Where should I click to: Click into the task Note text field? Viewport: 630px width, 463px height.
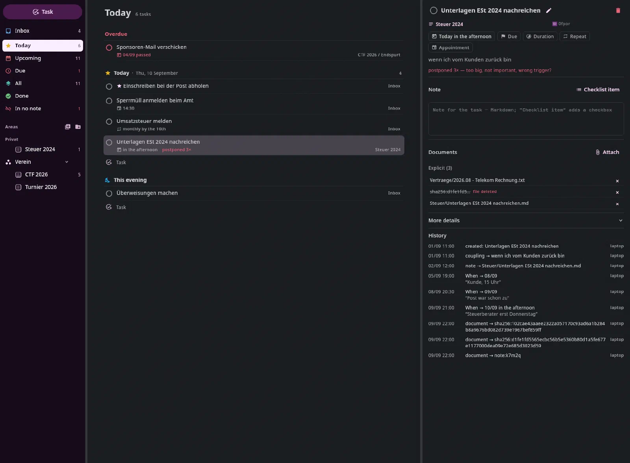(526, 119)
